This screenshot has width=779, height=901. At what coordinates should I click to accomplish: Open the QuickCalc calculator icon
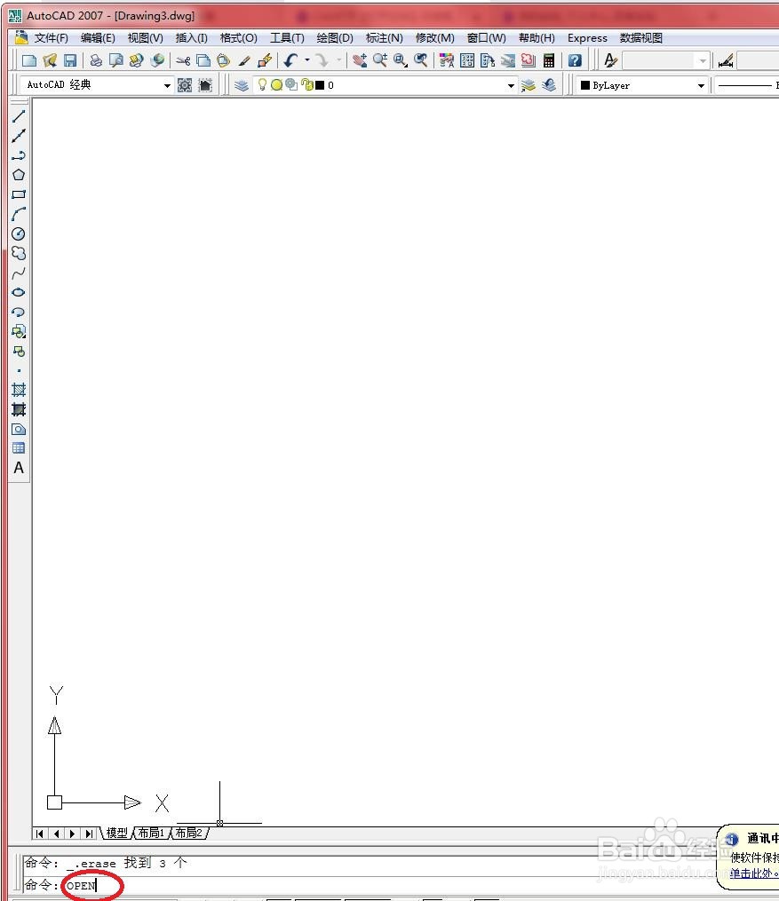(x=549, y=60)
